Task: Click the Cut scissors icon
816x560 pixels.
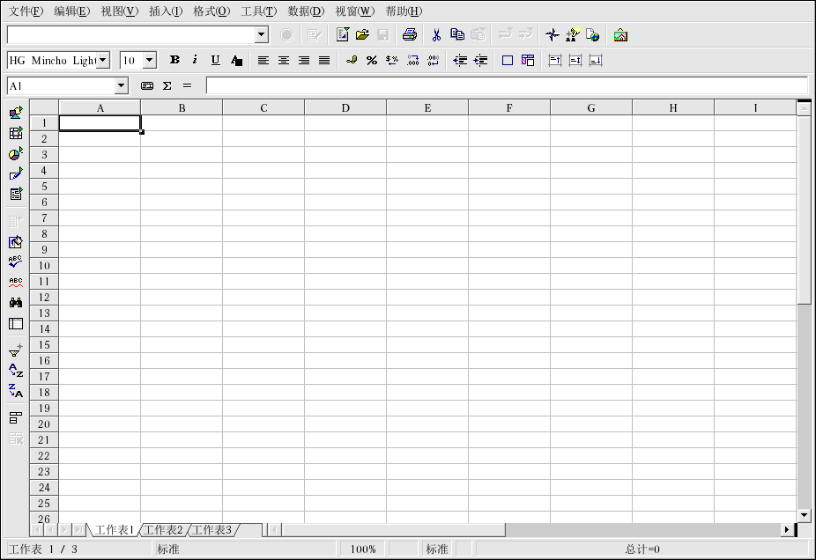Action: [x=435, y=35]
